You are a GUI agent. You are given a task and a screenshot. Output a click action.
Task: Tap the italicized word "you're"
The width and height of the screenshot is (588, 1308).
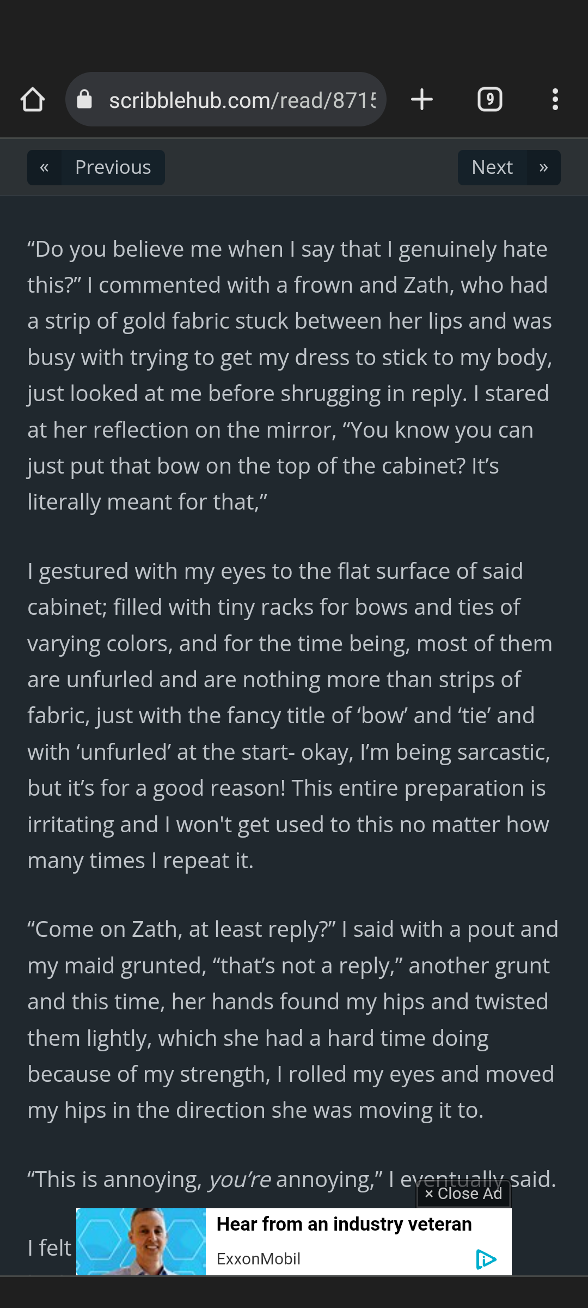point(240,1179)
